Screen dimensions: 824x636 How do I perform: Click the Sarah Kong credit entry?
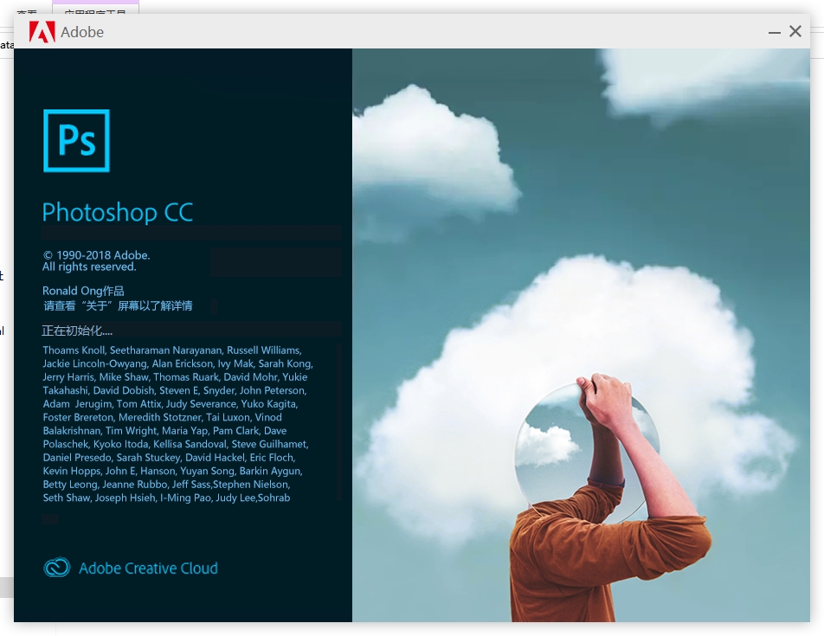(x=284, y=363)
